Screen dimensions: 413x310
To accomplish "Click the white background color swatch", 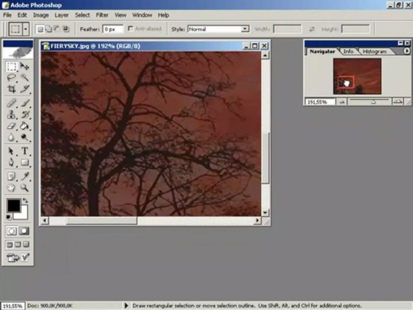I will (23, 215).
